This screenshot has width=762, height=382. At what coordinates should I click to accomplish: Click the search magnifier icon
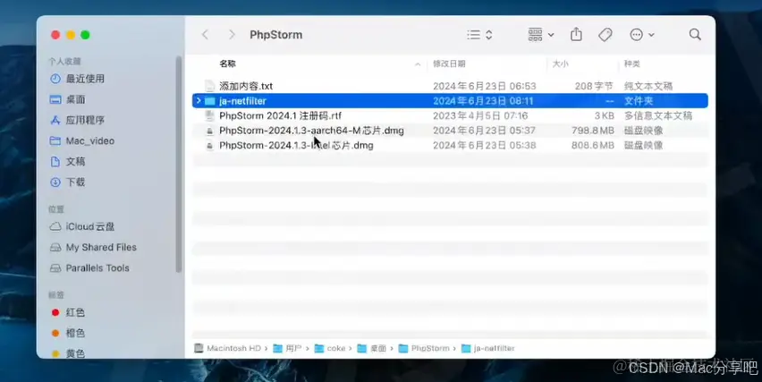click(x=695, y=35)
